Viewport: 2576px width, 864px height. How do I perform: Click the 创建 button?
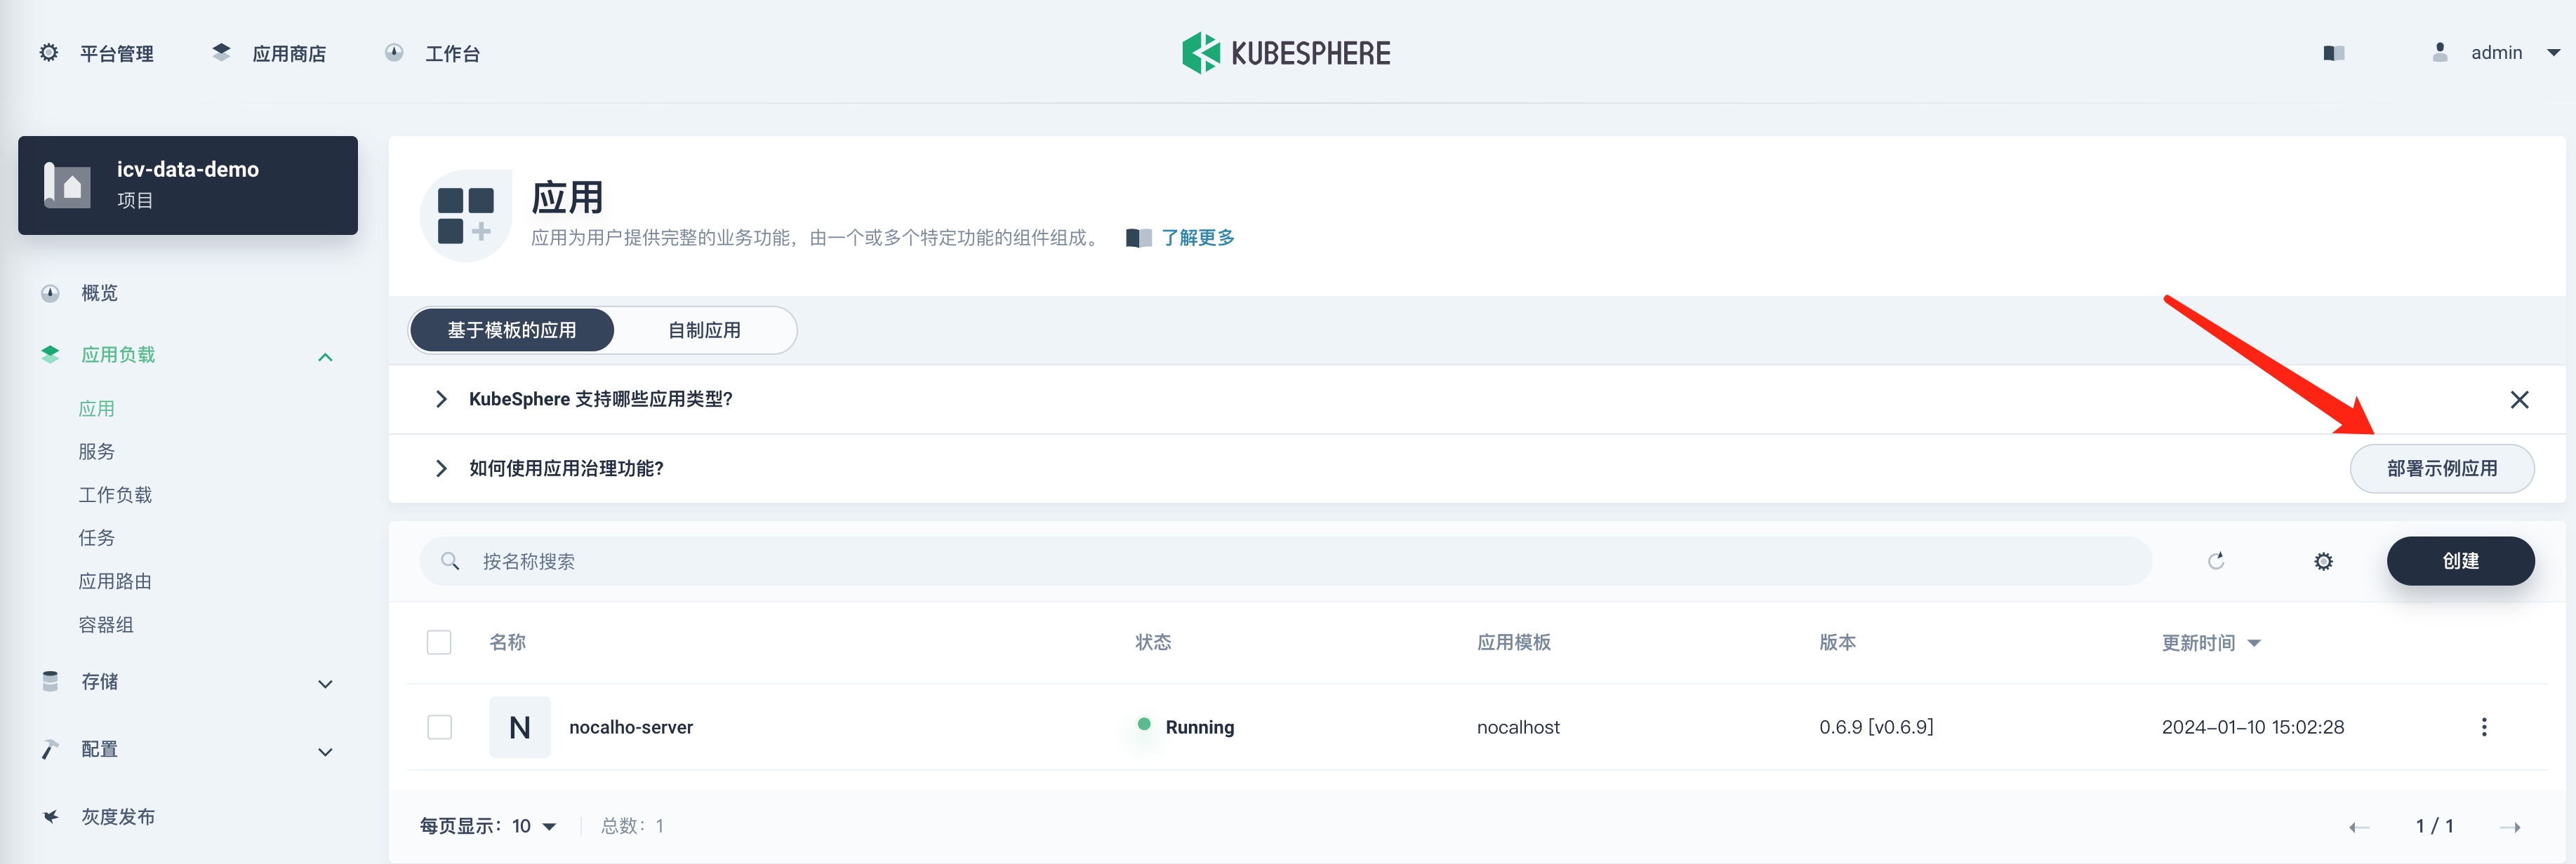point(2460,561)
